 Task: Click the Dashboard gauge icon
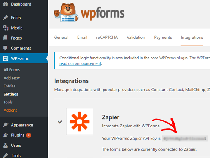click(x=6, y=4)
